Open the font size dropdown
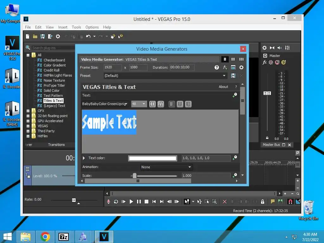The width and height of the screenshot is (324, 243). click(x=144, y=104)
